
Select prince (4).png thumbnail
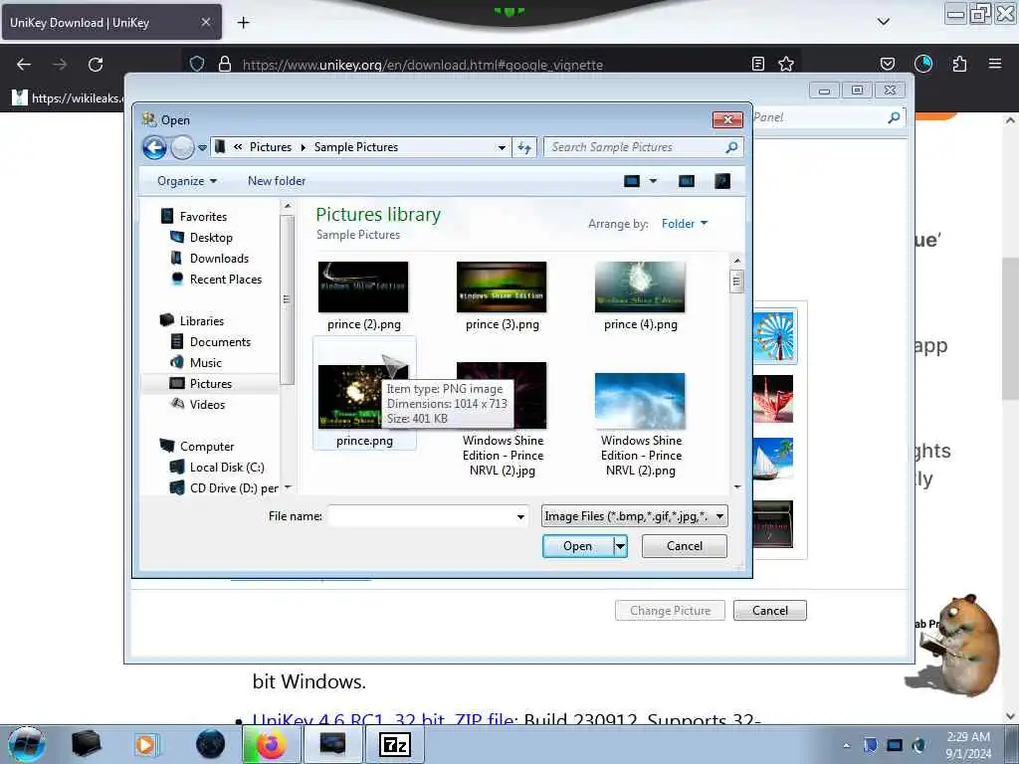[x=640, y=287]
